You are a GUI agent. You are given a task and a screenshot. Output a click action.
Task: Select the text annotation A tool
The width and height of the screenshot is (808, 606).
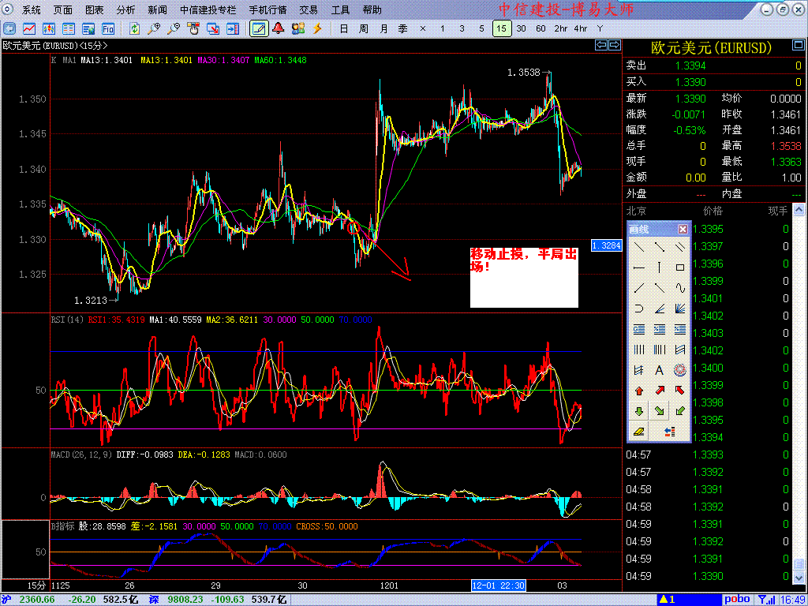(x=660, y=370)
